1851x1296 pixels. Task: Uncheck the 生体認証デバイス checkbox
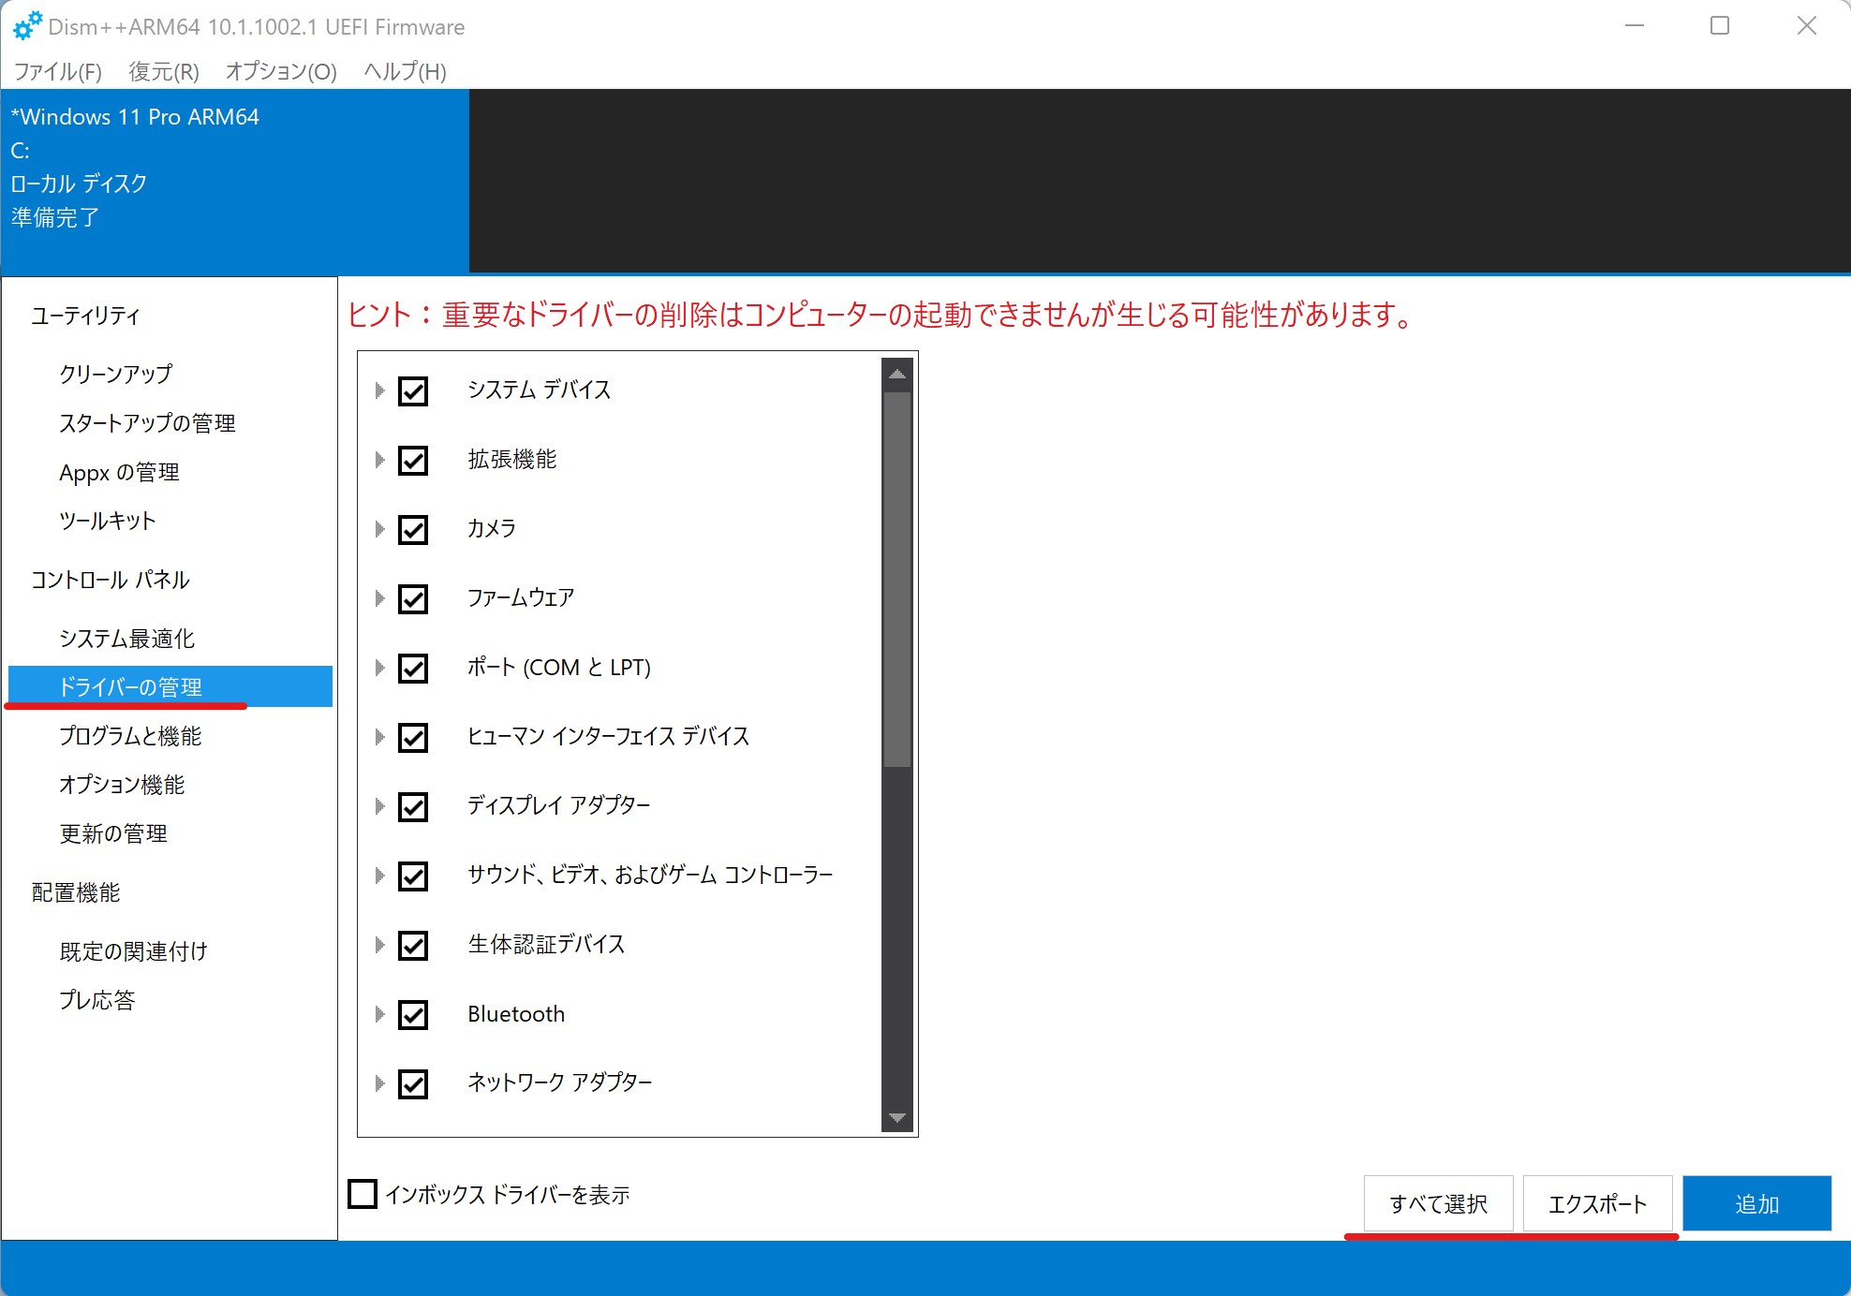tap(413, 945)
